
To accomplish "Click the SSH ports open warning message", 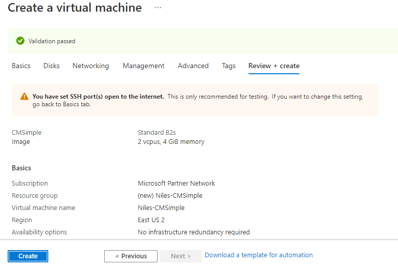I will click(x=198, y=100).
